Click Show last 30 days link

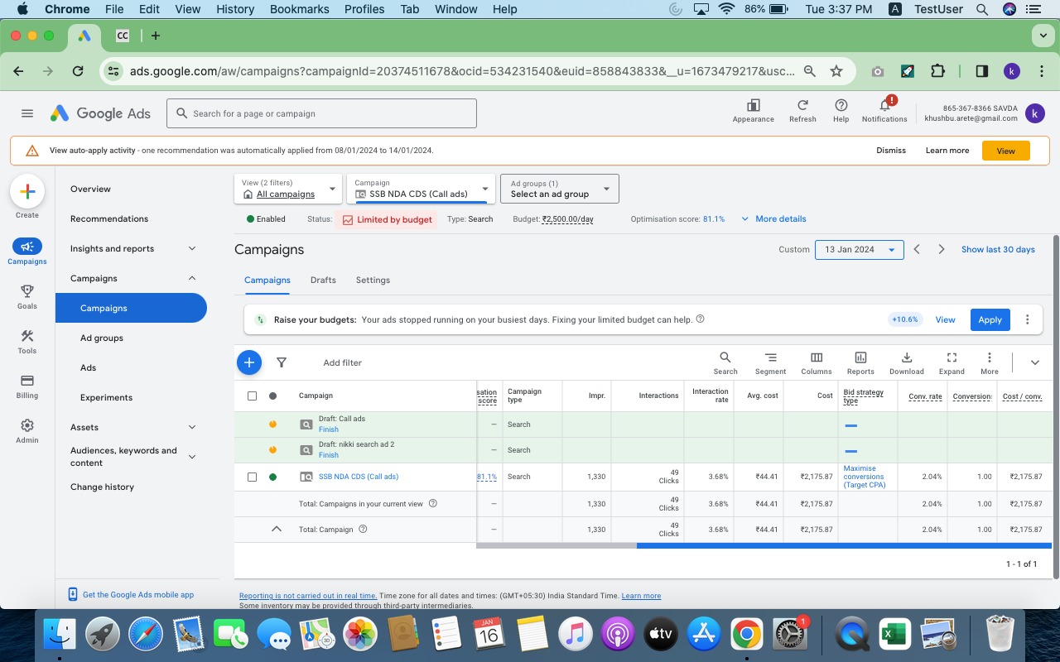click(x=998, y=249)
